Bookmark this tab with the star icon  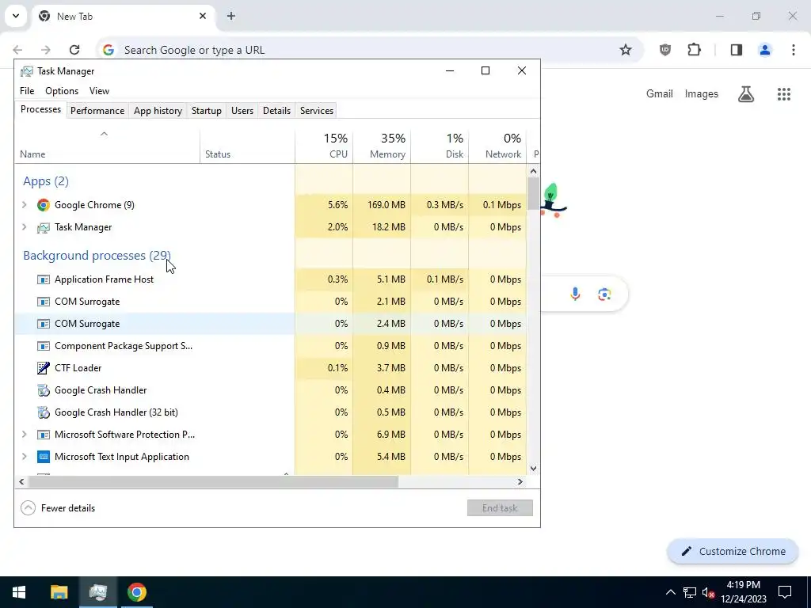pos(626,50)
